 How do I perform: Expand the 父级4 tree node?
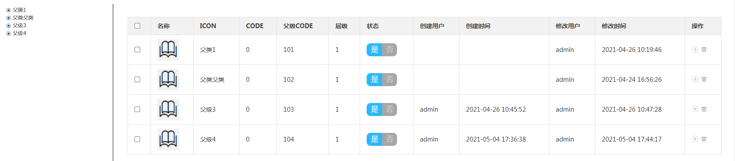coord(8,33)
